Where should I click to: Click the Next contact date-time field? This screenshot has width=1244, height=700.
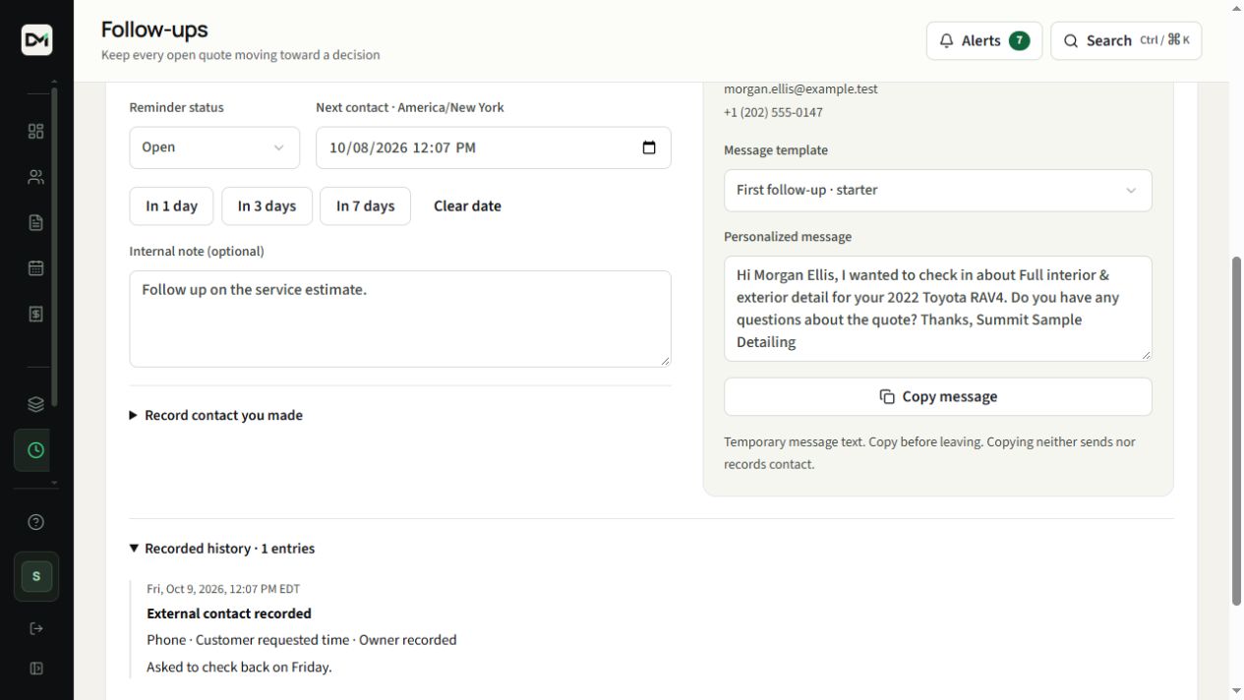[494, 147]
